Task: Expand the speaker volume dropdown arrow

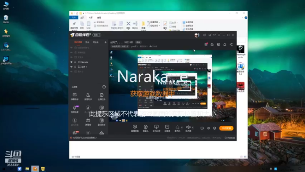Action: click(193, 128)
